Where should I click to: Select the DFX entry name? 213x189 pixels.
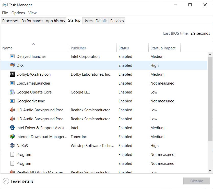[x=20, y=65]
